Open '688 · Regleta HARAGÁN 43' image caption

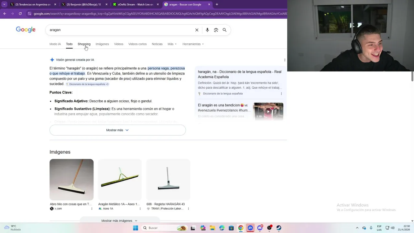pyautogui.click(x=166, y=204)
